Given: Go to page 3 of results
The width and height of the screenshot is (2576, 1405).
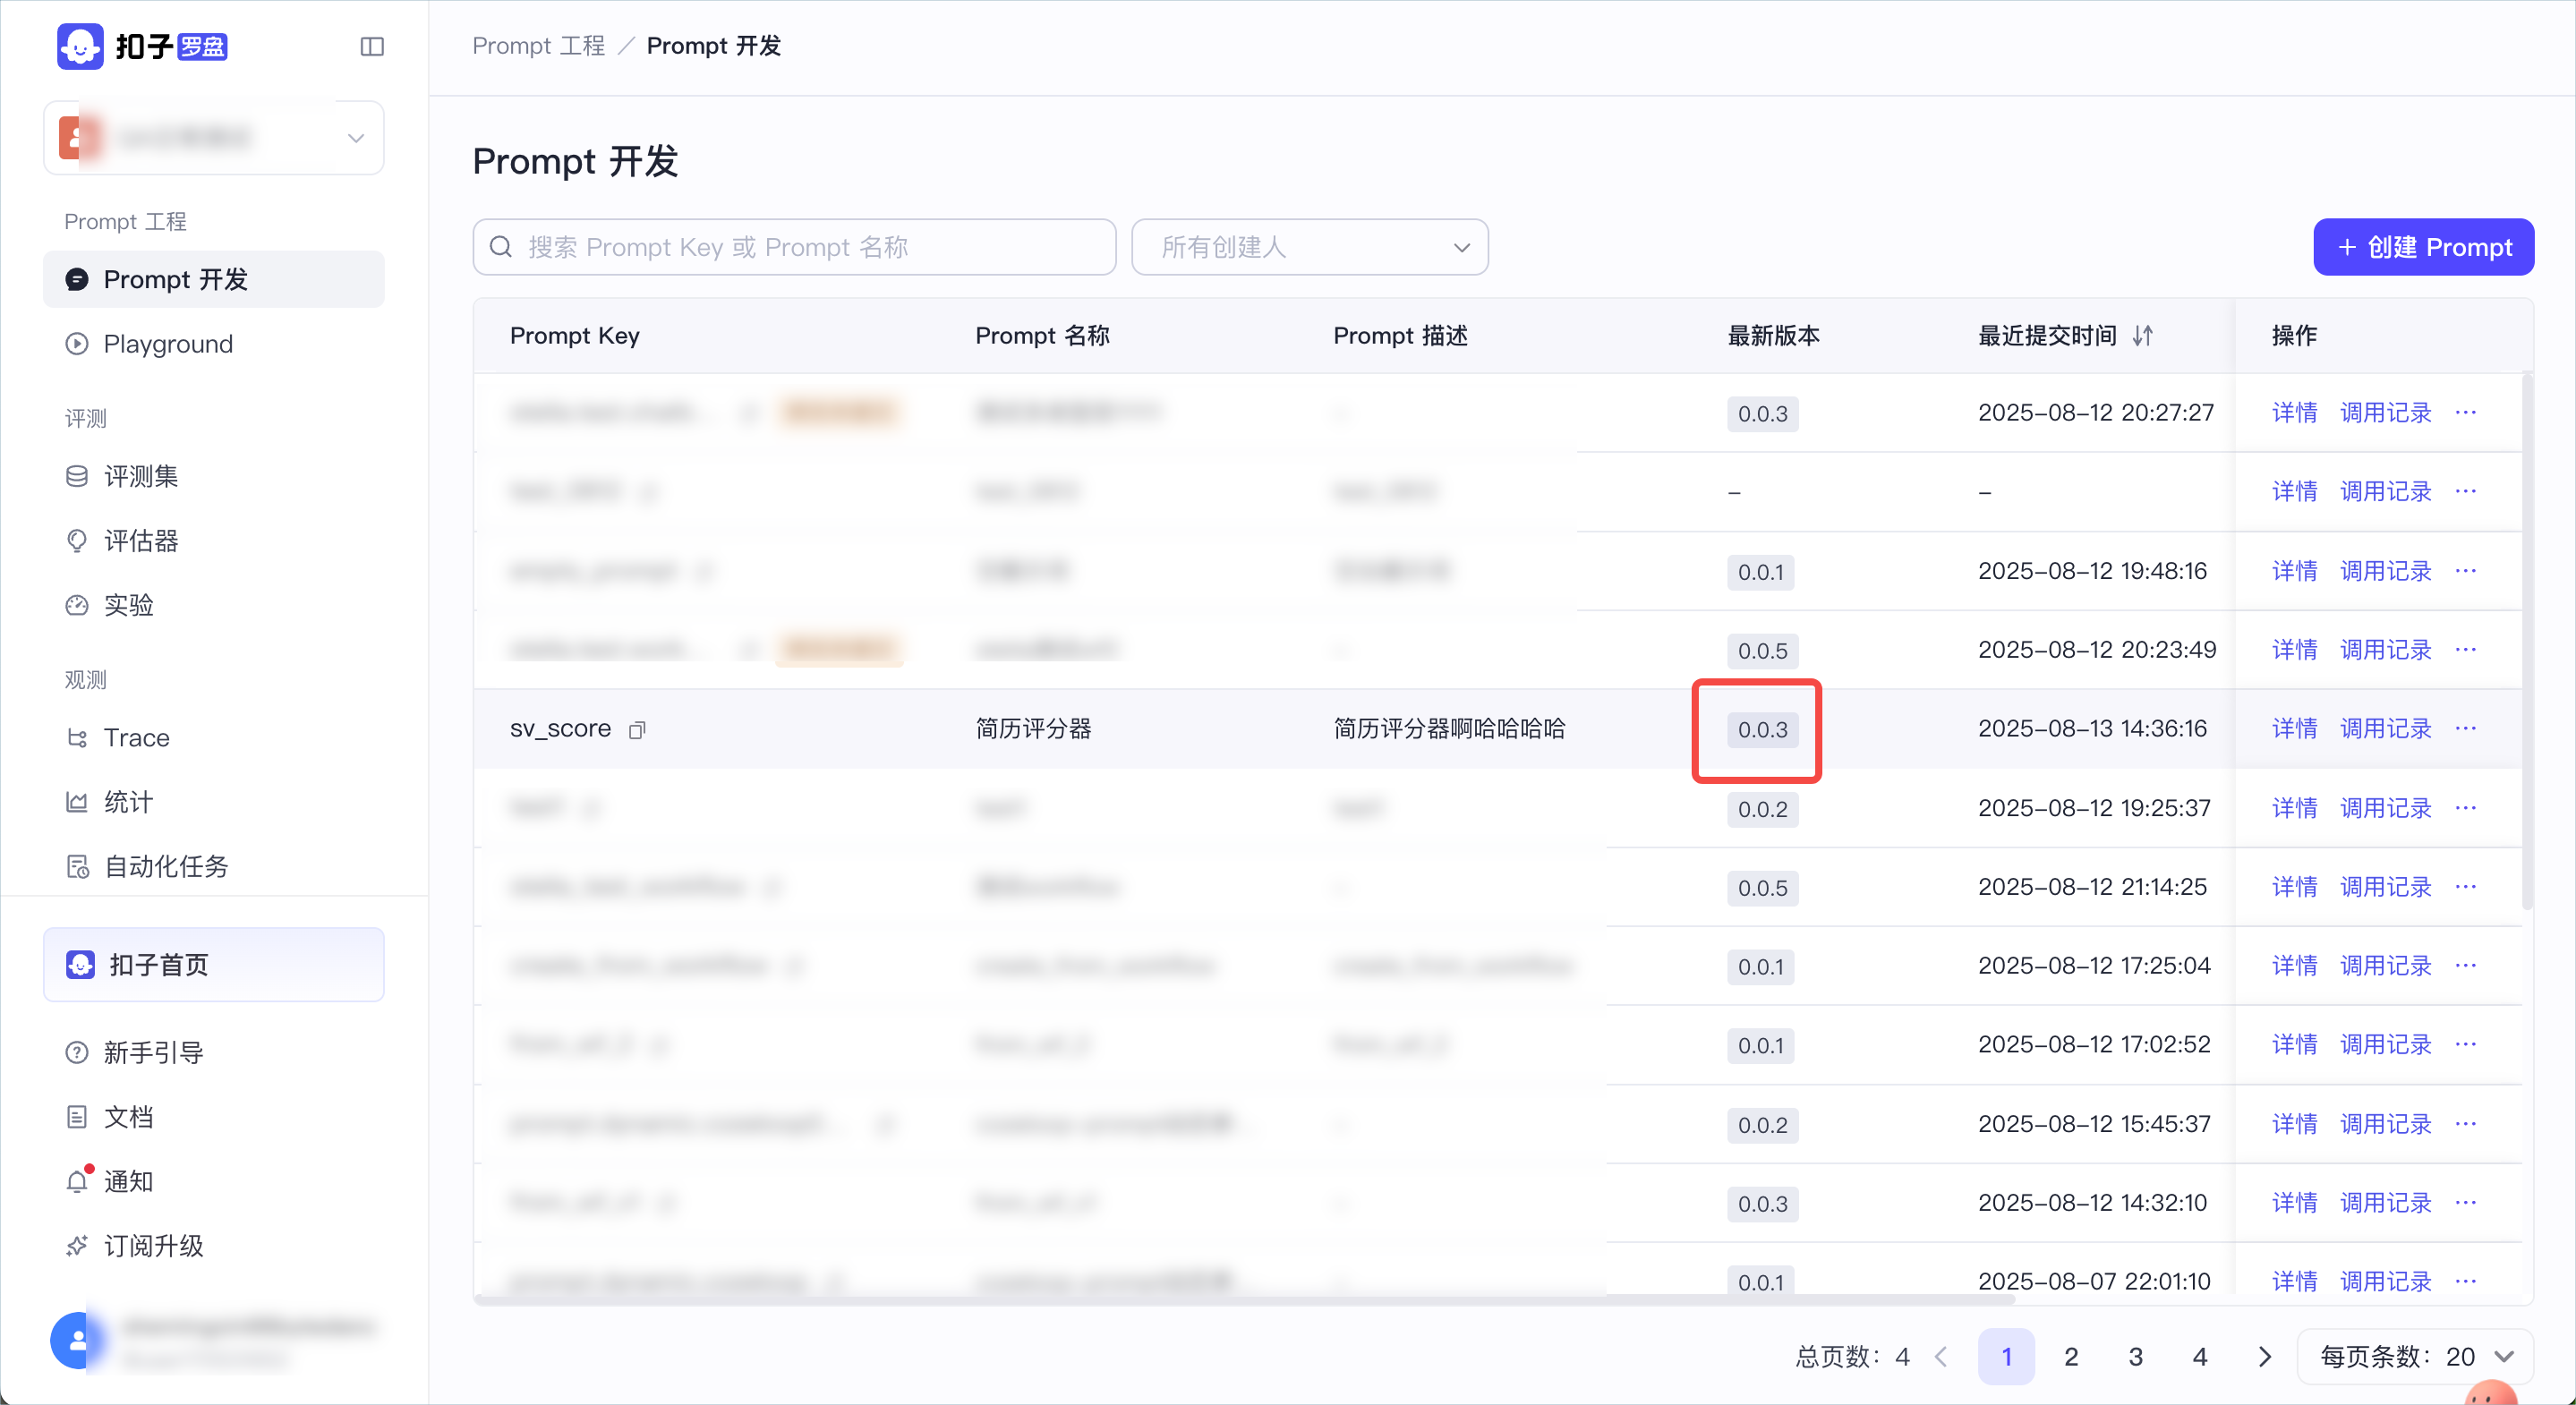Looking at the screenshot, I should pos(2135,1357).
